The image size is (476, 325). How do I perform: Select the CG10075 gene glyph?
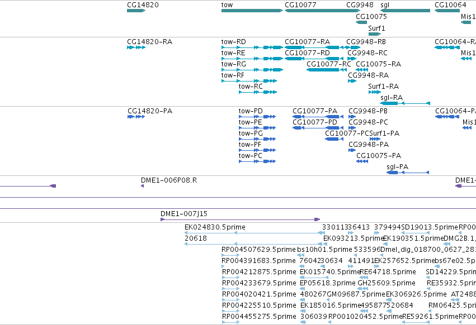pos(361,22)
